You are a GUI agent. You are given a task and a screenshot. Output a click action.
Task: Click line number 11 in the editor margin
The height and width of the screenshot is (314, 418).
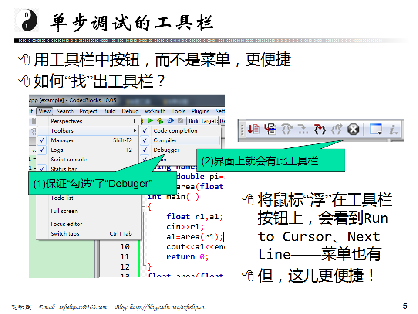[x=125, y=257]
